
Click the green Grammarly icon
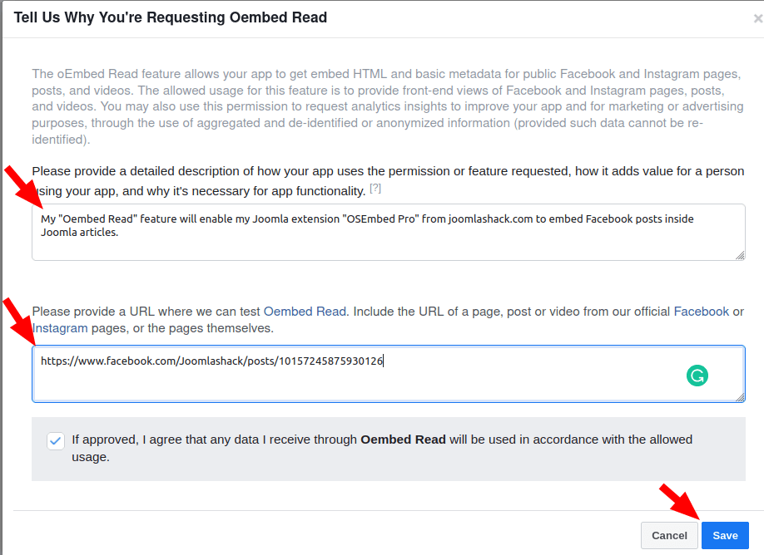[697, 376]
